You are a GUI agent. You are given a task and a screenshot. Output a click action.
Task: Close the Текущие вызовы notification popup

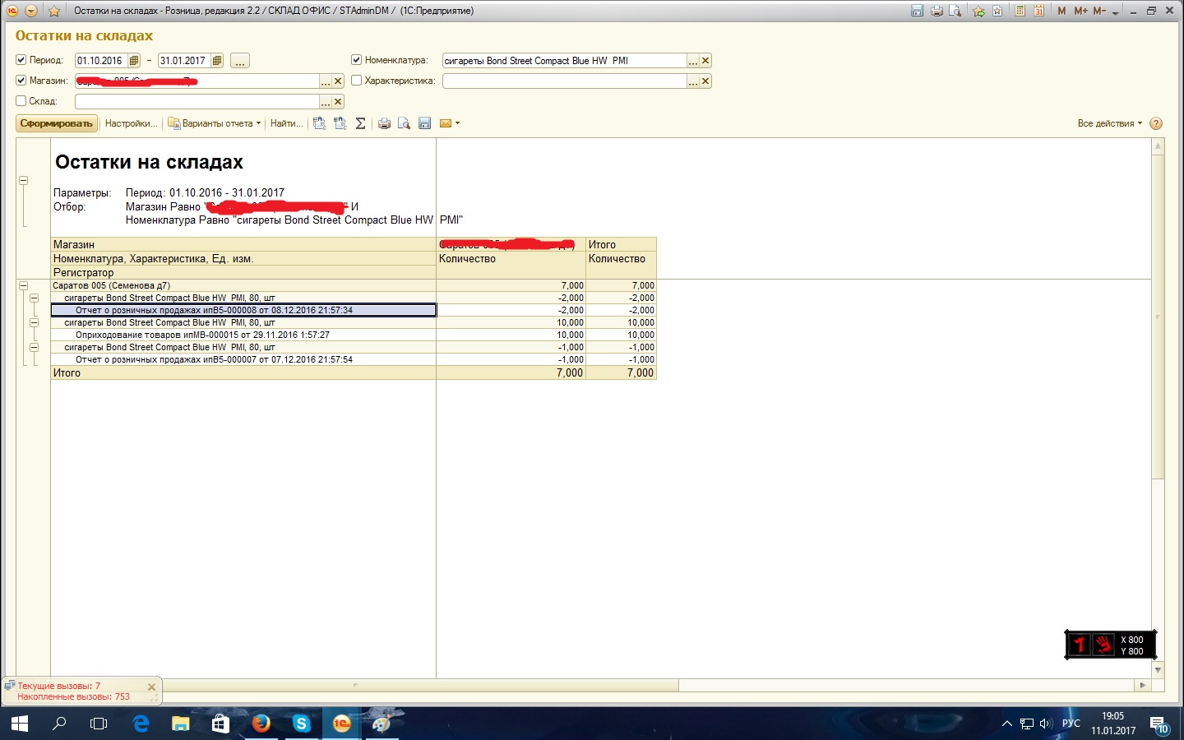pyautogui.click(x=151, y=687)
